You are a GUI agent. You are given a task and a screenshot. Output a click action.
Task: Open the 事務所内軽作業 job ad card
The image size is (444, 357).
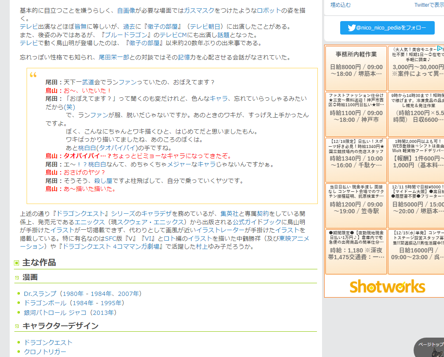(x=356, y=68)
